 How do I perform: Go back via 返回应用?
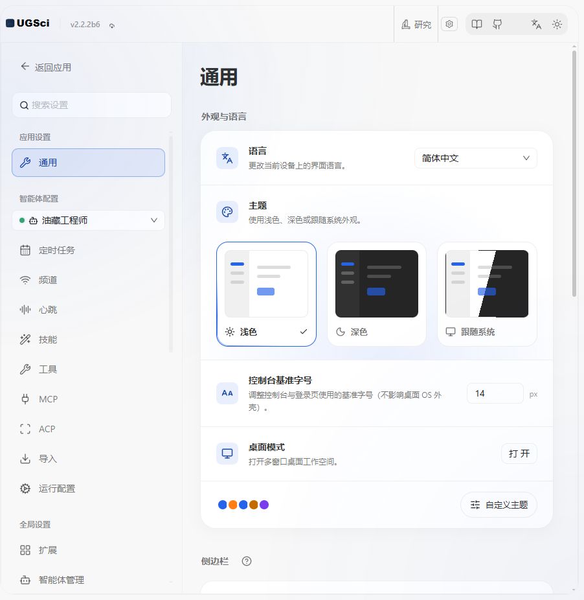tap(46, 67)
